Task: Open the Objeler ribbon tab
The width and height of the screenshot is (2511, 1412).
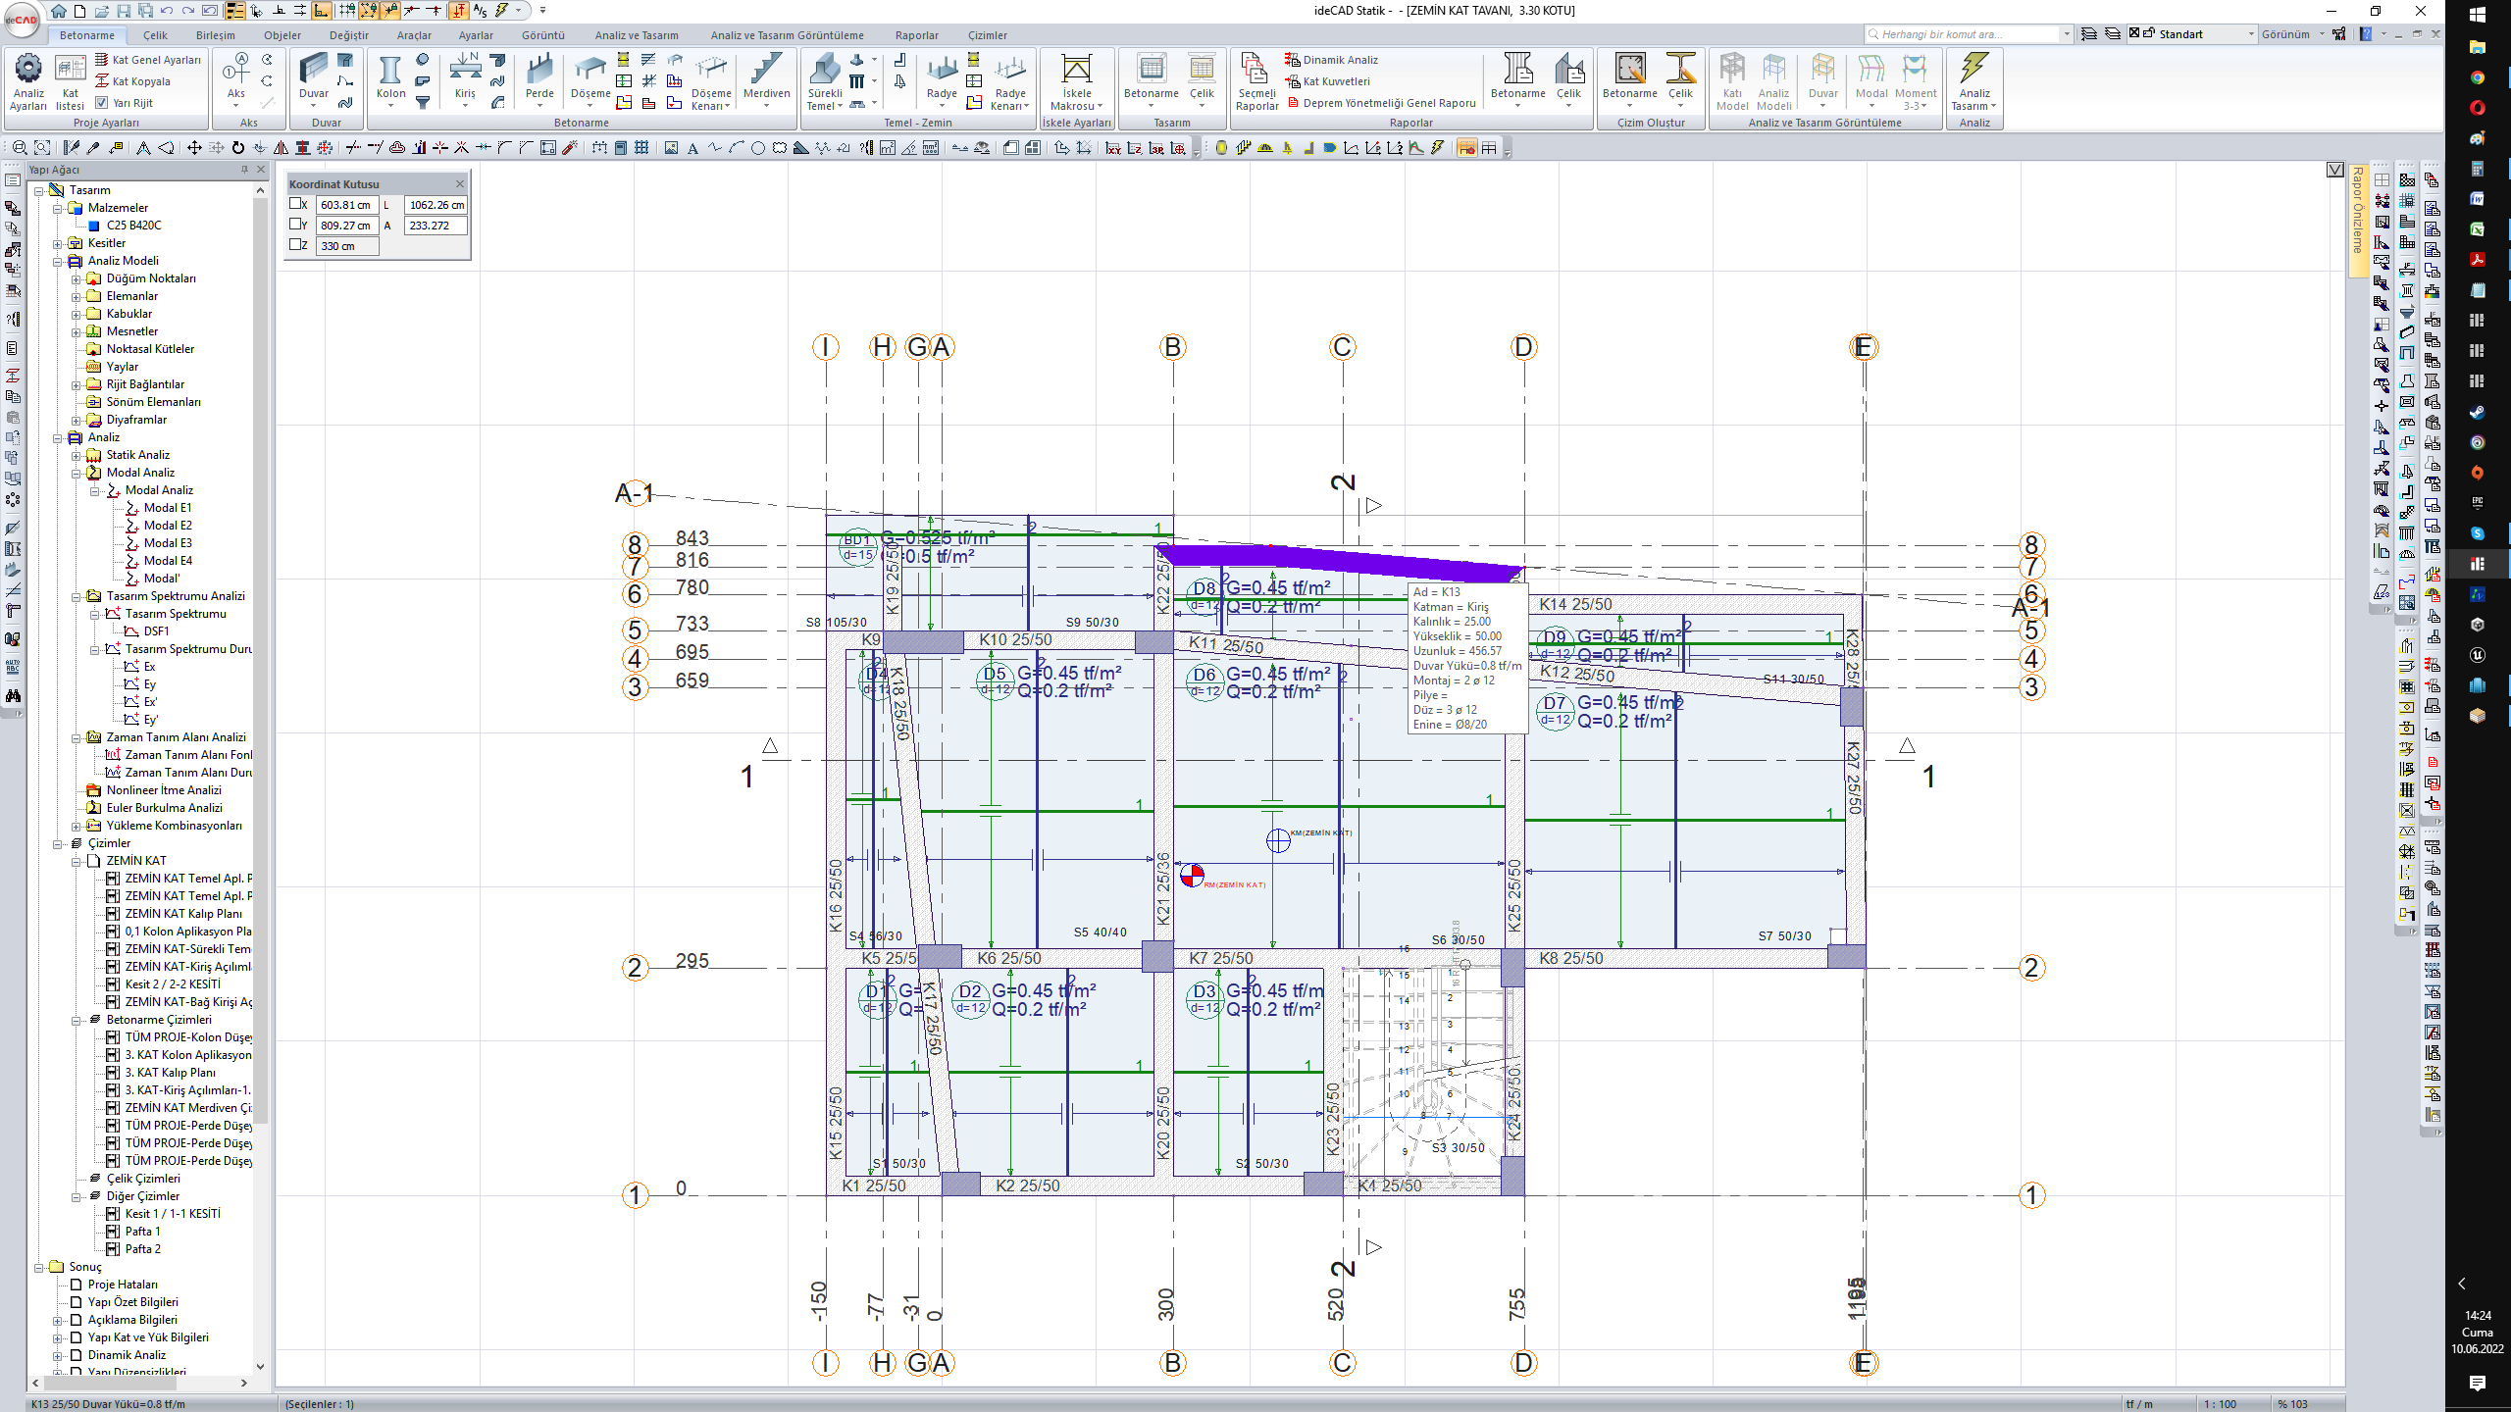Action: pyautogui.click(x=282, y=35)
